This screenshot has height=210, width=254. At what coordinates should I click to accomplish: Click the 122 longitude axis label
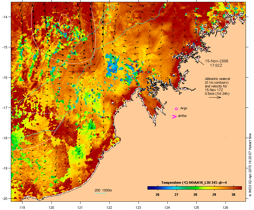(x=109, y=208)
